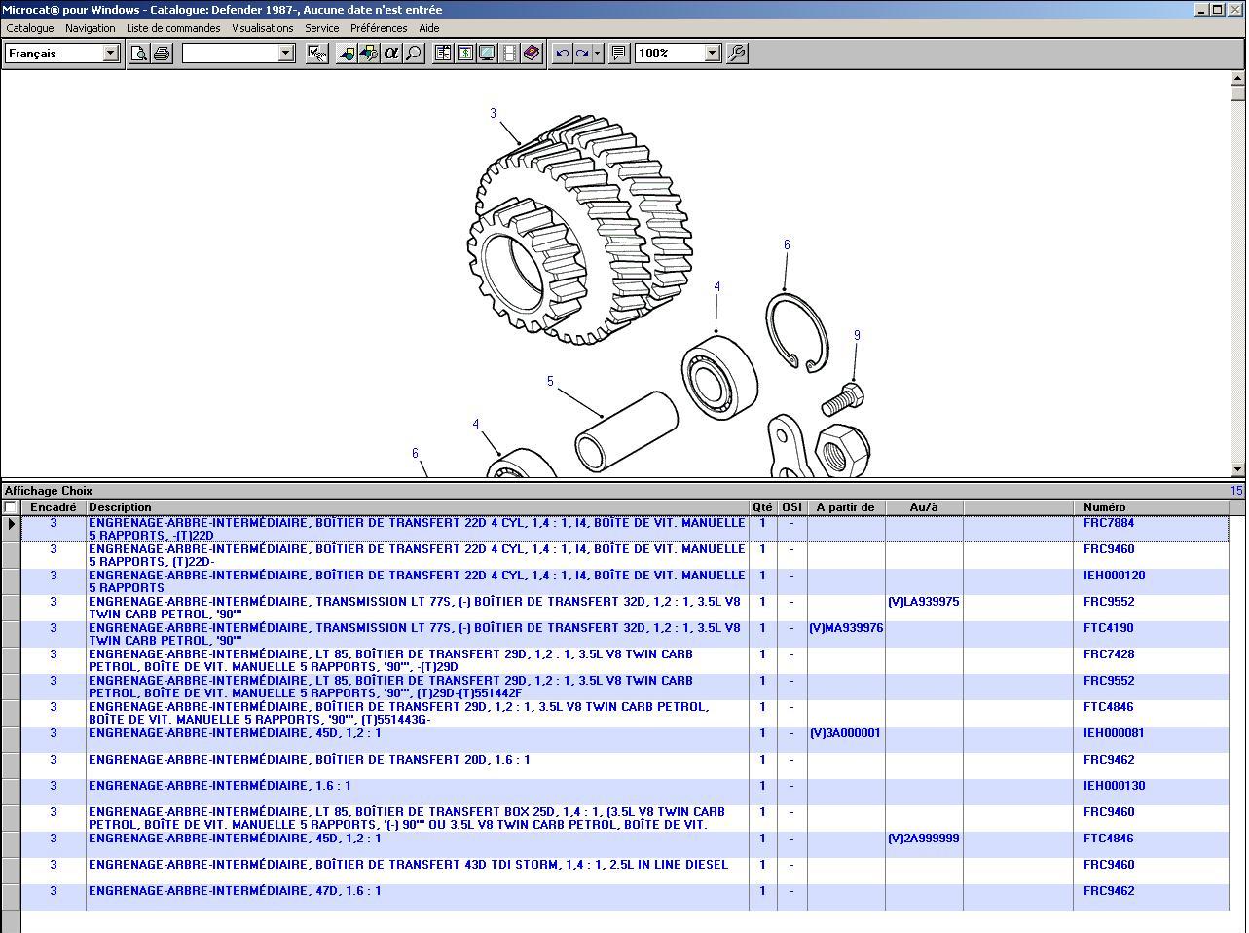
Task: Click the red book icon
Action: coord(532,54)
